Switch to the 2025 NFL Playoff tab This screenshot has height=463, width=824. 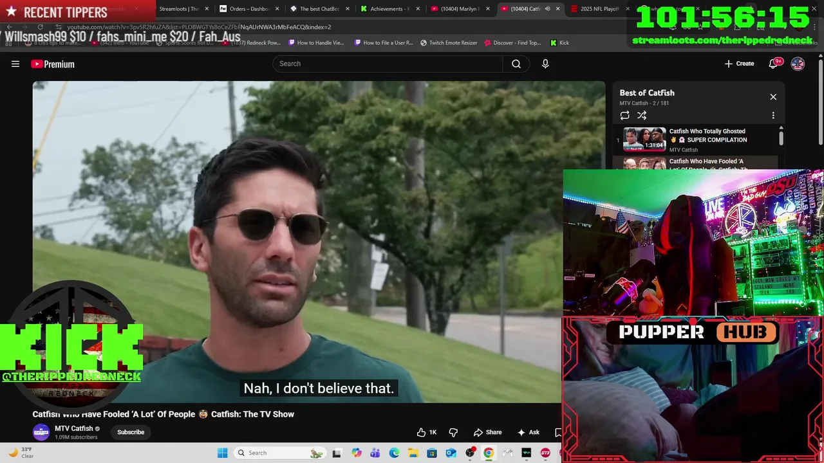pyautogui.click(x=600, y=9)
